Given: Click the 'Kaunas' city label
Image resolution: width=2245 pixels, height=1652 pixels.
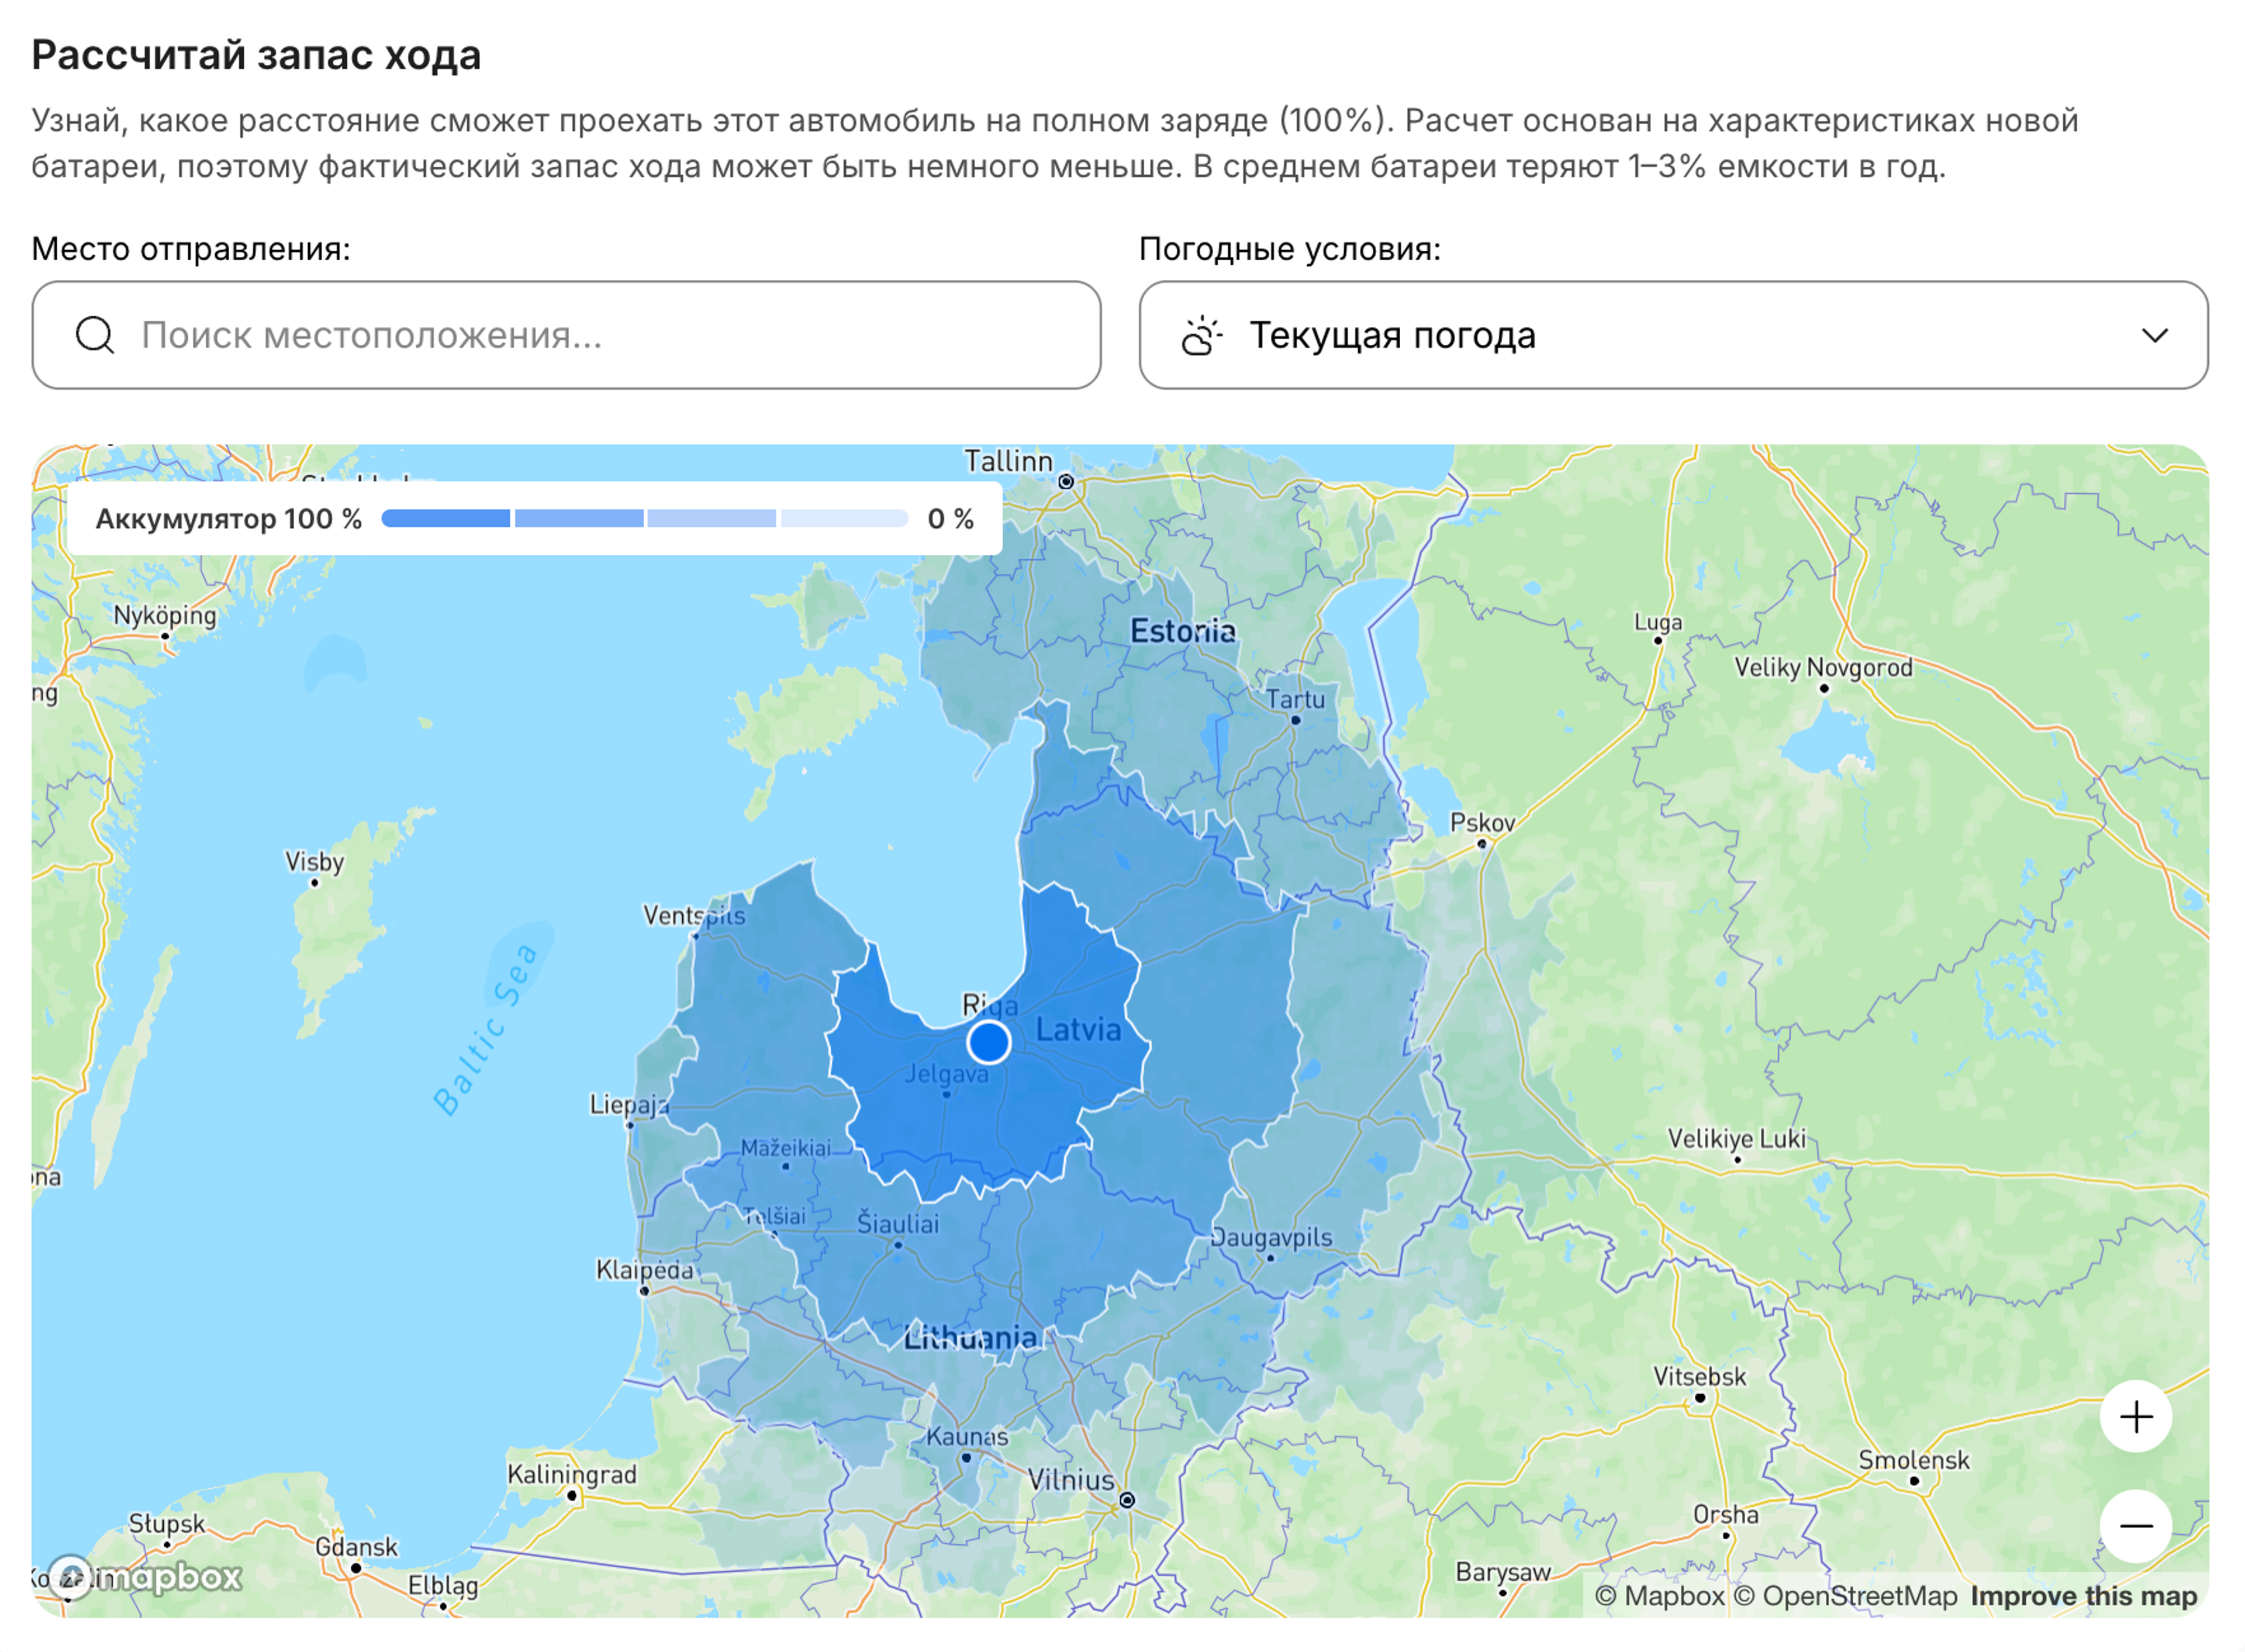Looking at the screenshot, I should pyautogui.click(x=966, y=1436).
